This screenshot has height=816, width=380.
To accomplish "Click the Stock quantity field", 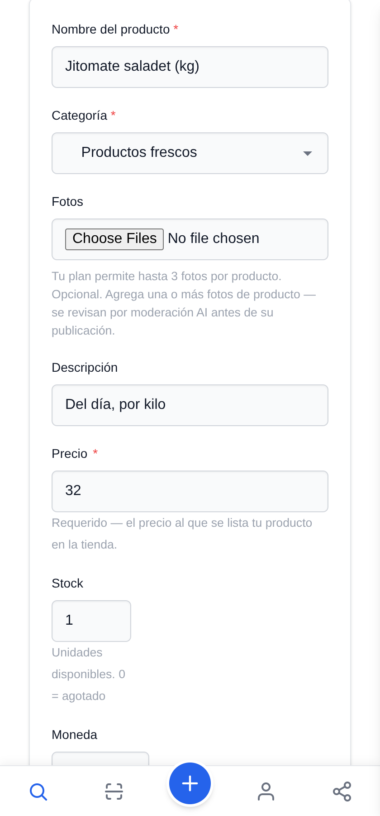I will pos(91,621).
